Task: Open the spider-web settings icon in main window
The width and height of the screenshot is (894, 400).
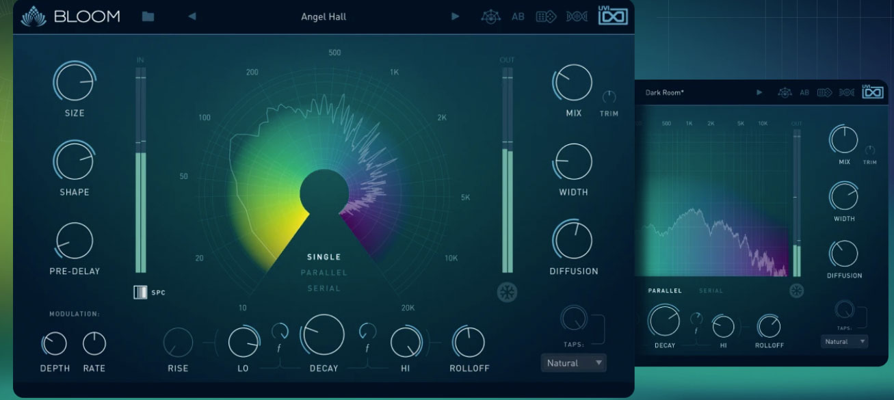Action: tap(491, 16)
